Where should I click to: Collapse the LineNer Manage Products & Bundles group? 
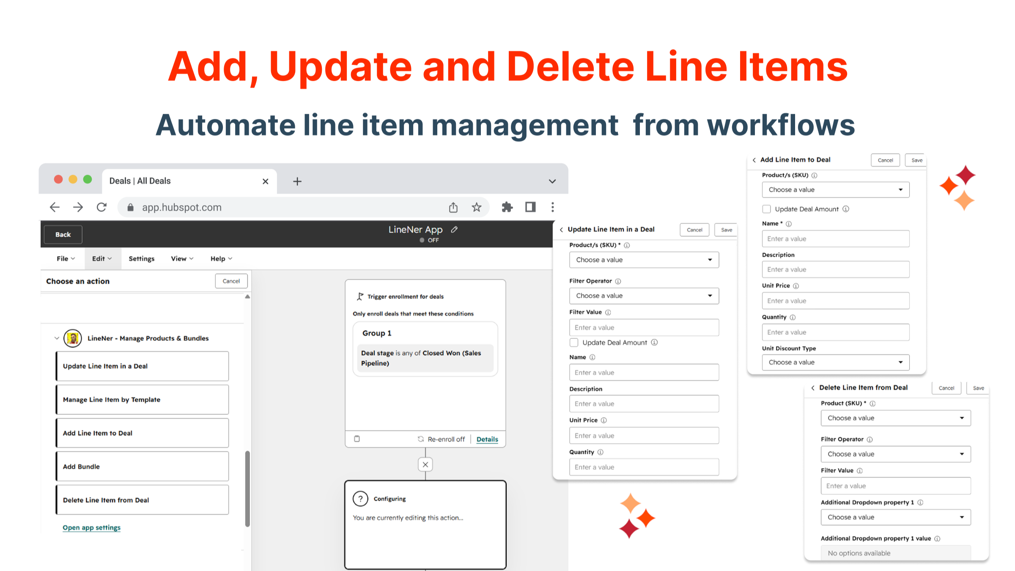pyautogui.click(x=57, y=338)
